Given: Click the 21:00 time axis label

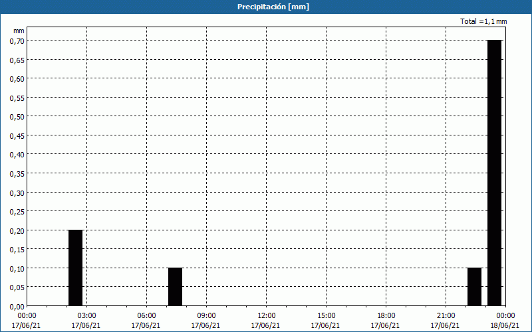Looking at the screenshot, I should [x=446, y=316].
